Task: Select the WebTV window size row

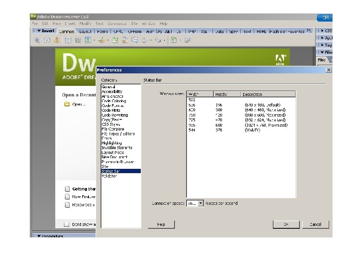Action: 241,130
